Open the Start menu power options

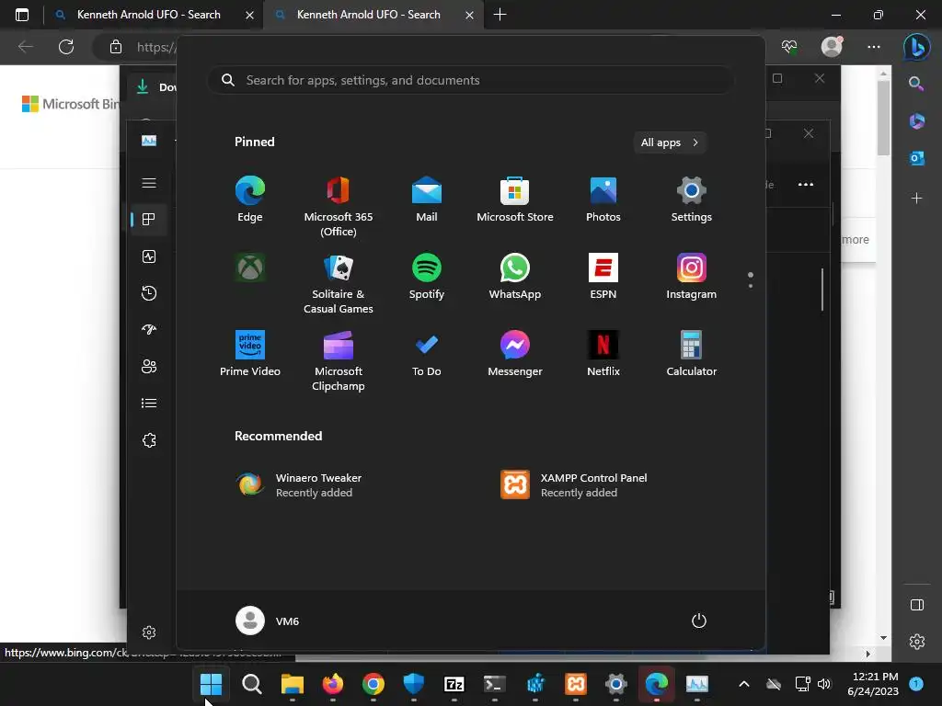click(x=699, y=621)
